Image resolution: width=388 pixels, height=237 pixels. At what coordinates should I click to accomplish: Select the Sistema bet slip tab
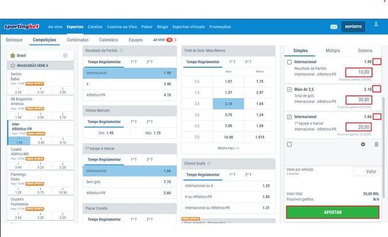pos(365,51)
